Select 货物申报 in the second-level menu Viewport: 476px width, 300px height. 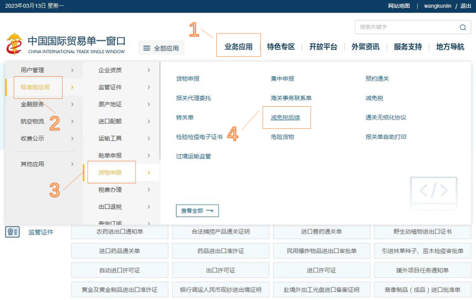(110, 173)
